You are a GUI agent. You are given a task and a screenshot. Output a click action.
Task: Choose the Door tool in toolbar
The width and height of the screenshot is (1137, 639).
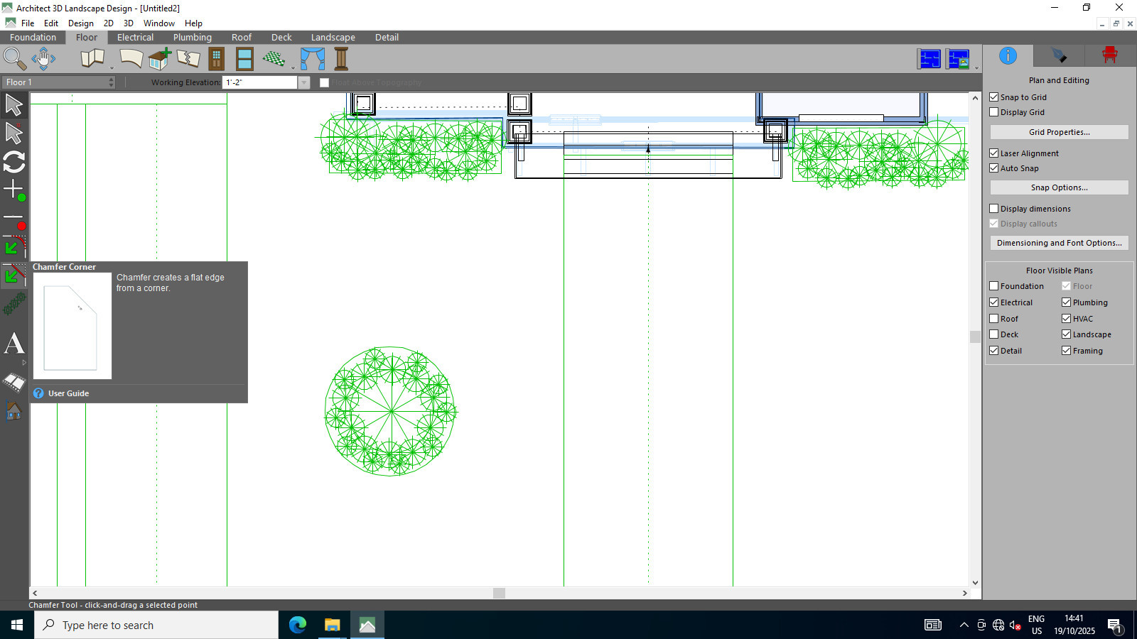point(217,59)
